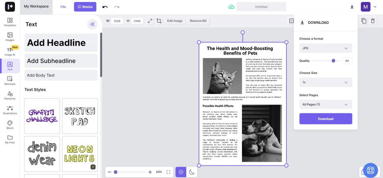Adjust the Quality slider handle
This screenshot has height=178, width=383.
(x=333, y=61)
